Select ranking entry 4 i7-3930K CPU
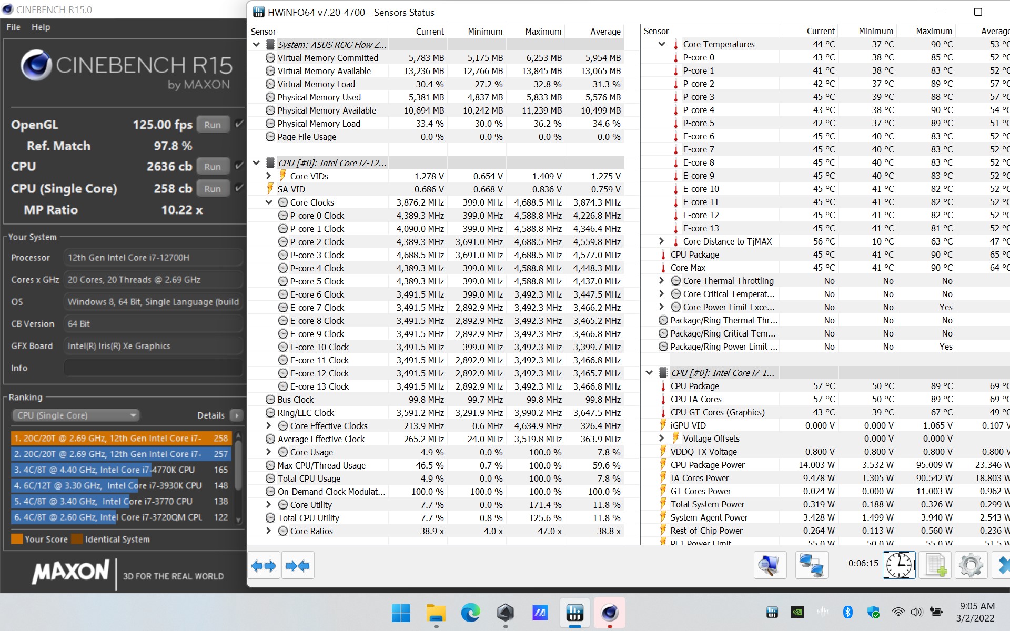Viewport: 1010px width, 631px height. tap(122, 485)
